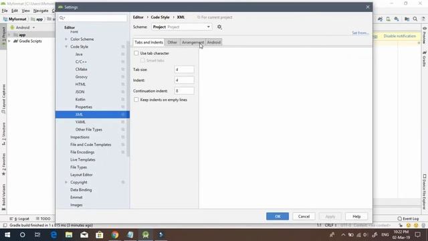Screen dimensions: 428x241
Task: Open the Edit menu
Action: [15, 11]
